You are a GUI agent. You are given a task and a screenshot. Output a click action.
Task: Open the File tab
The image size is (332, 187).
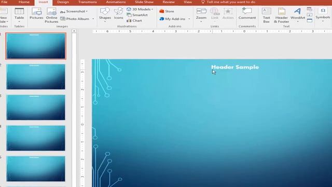[x=4, y=2]
